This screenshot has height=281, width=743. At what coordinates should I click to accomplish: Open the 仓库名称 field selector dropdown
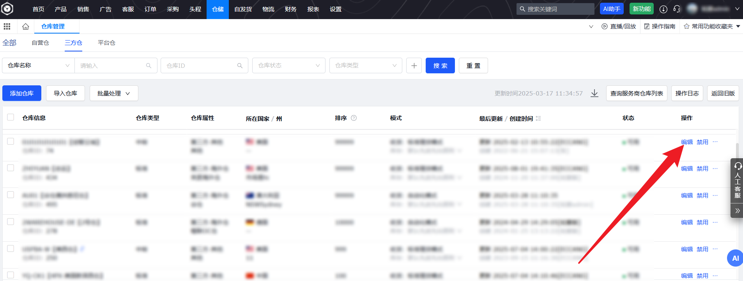tap(38, 65)
